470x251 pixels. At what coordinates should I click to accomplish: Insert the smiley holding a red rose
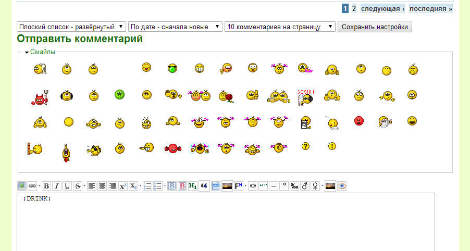coord(226,96)
